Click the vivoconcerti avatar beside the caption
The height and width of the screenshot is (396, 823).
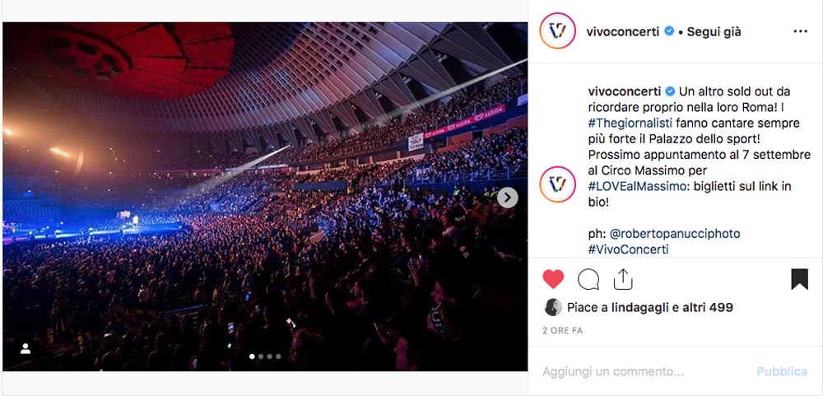coord(557,184)
